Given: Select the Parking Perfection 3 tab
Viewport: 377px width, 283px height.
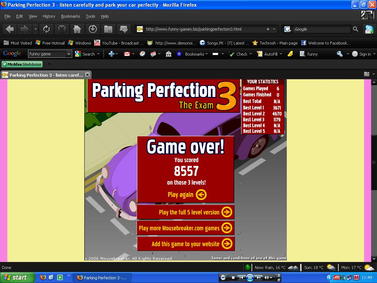Looking at the screenshot, I should coord(46,75).
